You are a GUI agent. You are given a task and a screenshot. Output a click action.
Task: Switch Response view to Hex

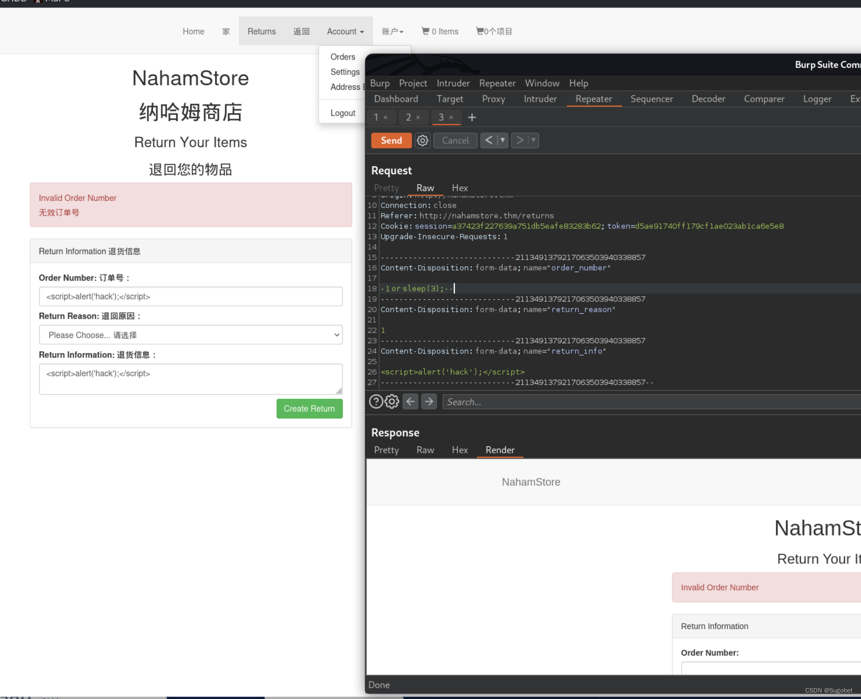tap(460, 450)
